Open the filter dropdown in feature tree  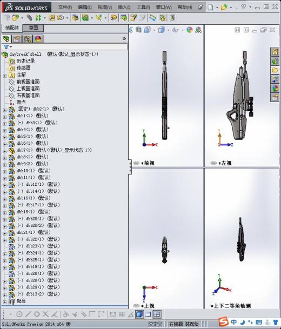click(x=8, y=47)
